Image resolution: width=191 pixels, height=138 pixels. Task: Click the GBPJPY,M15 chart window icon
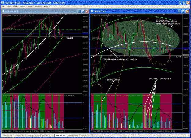(3, 11)
